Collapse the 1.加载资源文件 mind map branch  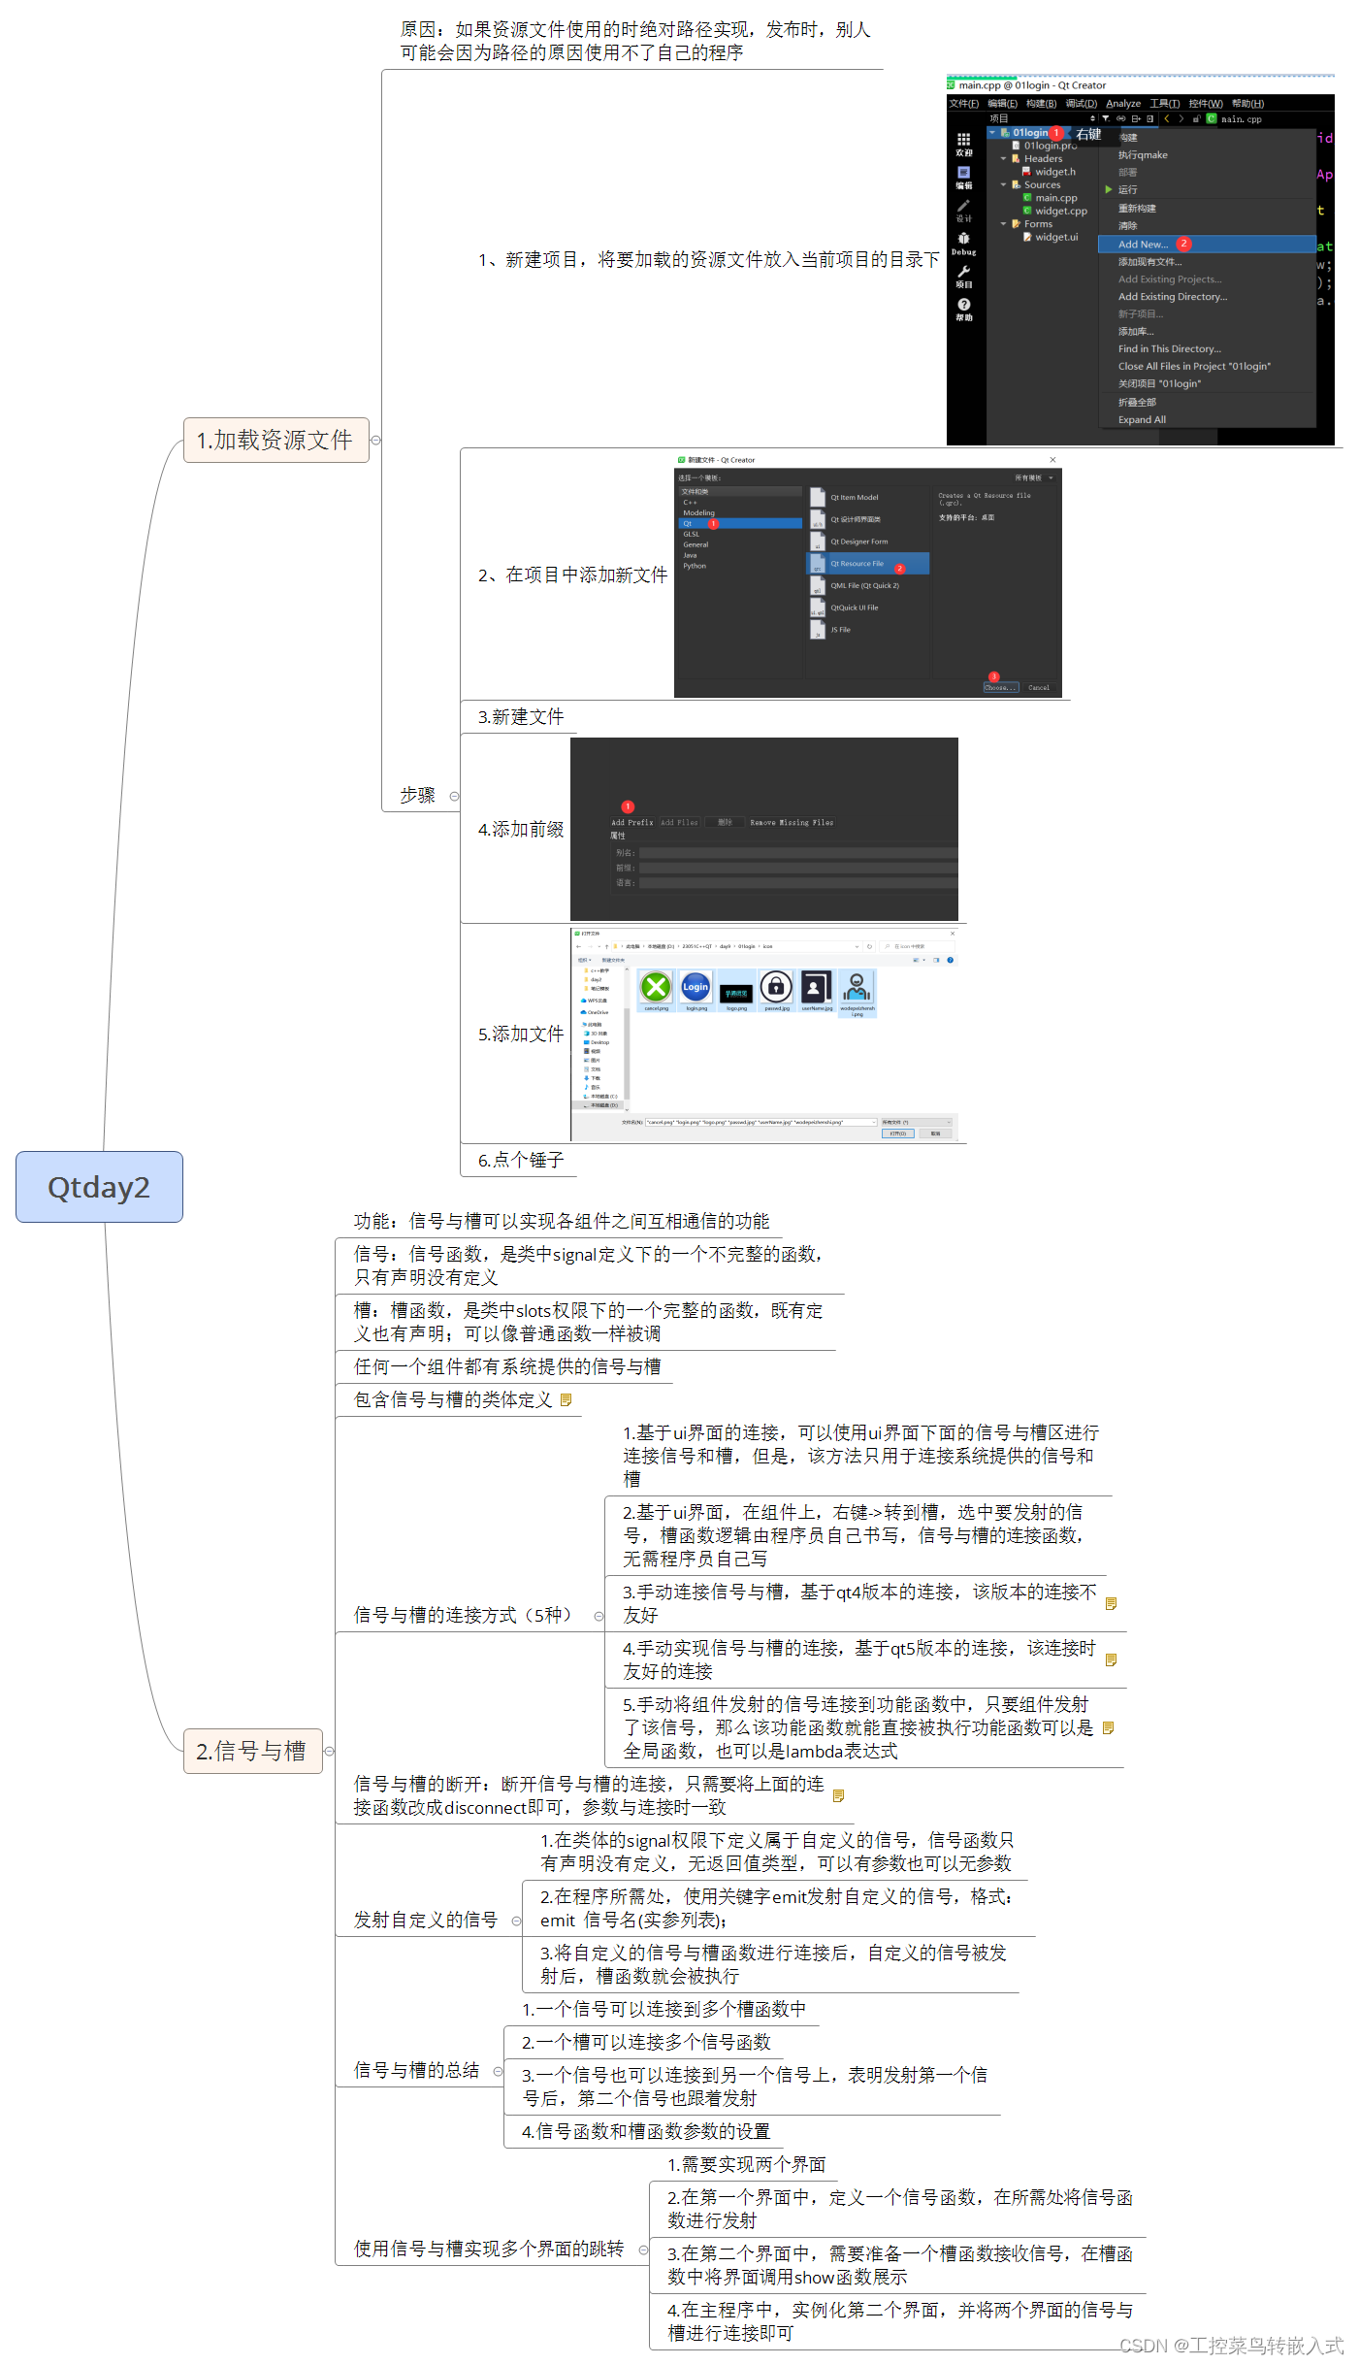[375, 440]
